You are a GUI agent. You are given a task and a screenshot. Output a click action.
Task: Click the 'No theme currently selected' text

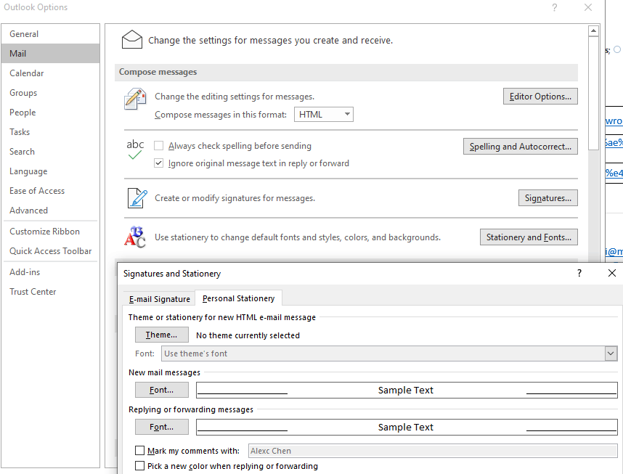point(248,335)
